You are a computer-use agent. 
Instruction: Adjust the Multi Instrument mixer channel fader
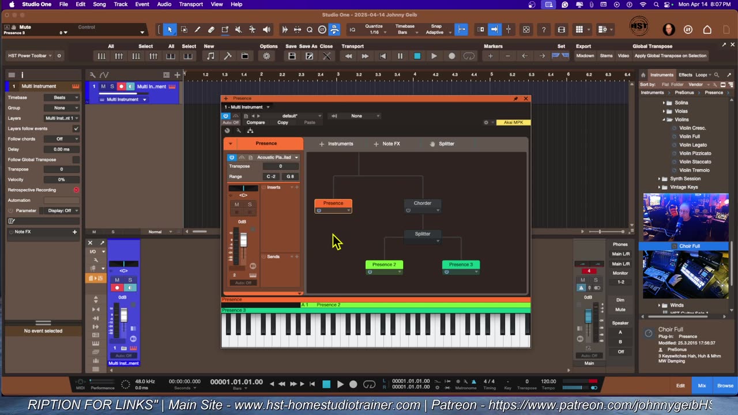click(x=123, y=315)
